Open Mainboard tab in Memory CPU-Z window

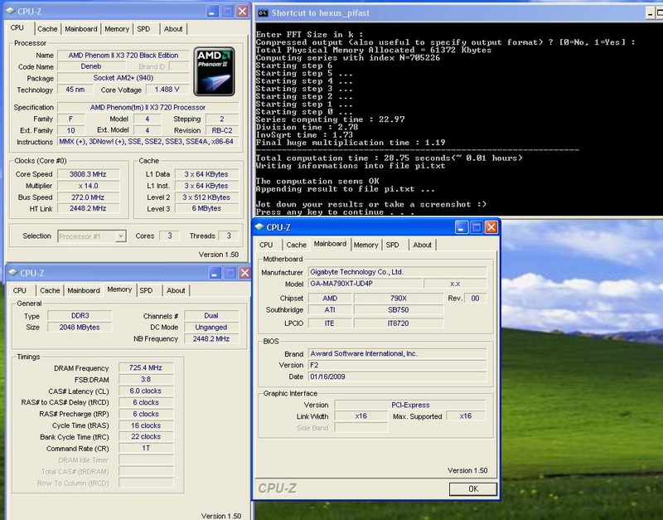(x=84, y=290)
